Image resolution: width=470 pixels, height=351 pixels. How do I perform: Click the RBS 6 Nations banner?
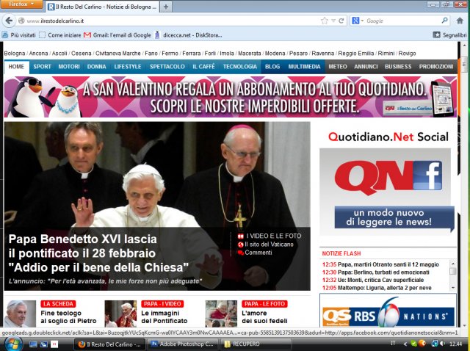coord(388,312)
